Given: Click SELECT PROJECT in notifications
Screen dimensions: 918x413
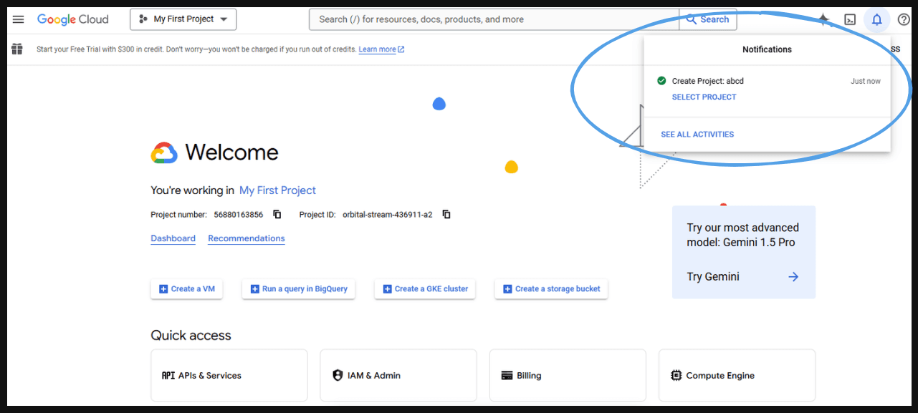Looking at the screenshot, I should 704,97.
